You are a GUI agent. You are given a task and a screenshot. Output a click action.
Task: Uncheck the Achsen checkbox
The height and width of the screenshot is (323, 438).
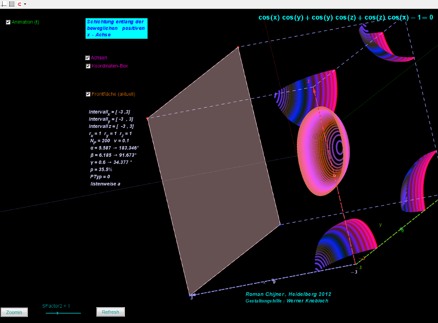(x=88, y=58)
